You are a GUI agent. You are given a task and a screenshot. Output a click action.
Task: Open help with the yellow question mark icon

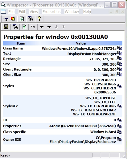pos(39,19)
